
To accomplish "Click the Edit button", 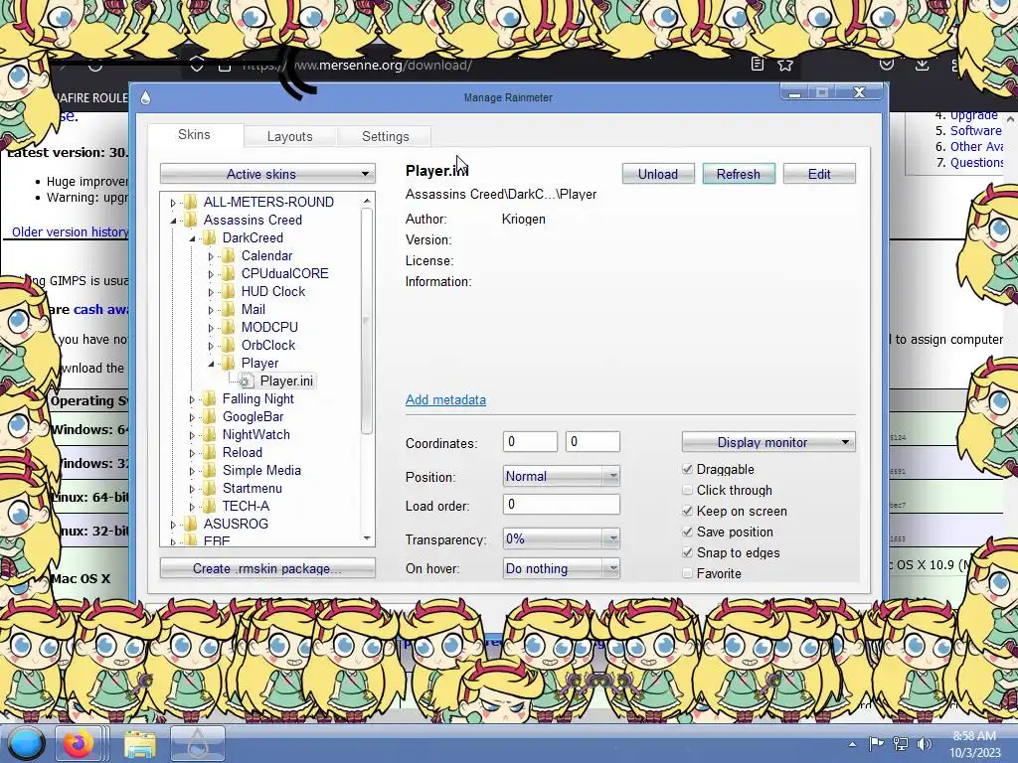I will (819, 174).
